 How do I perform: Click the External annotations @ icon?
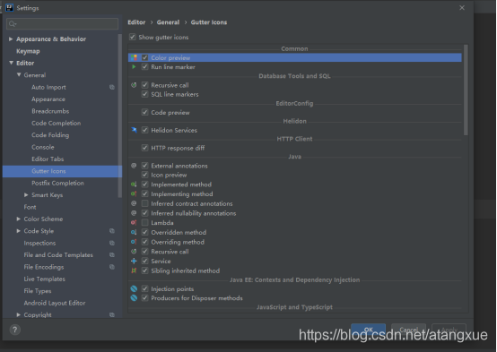pos(134,166)
